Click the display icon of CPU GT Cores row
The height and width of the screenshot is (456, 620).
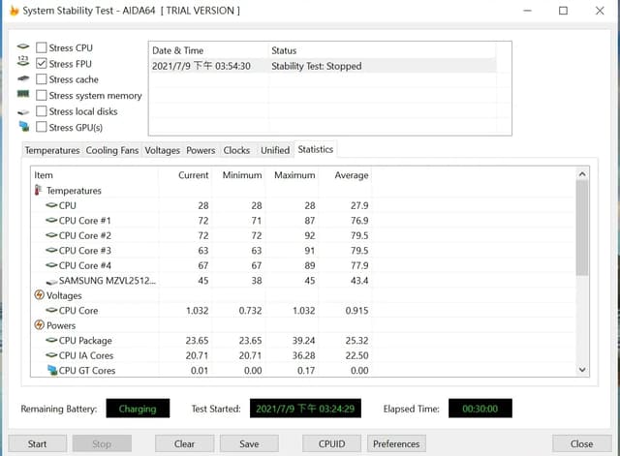click(52, 370)
